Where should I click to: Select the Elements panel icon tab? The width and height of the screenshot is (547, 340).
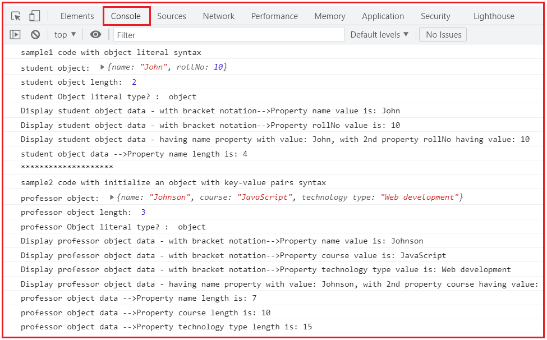[77, 16]
